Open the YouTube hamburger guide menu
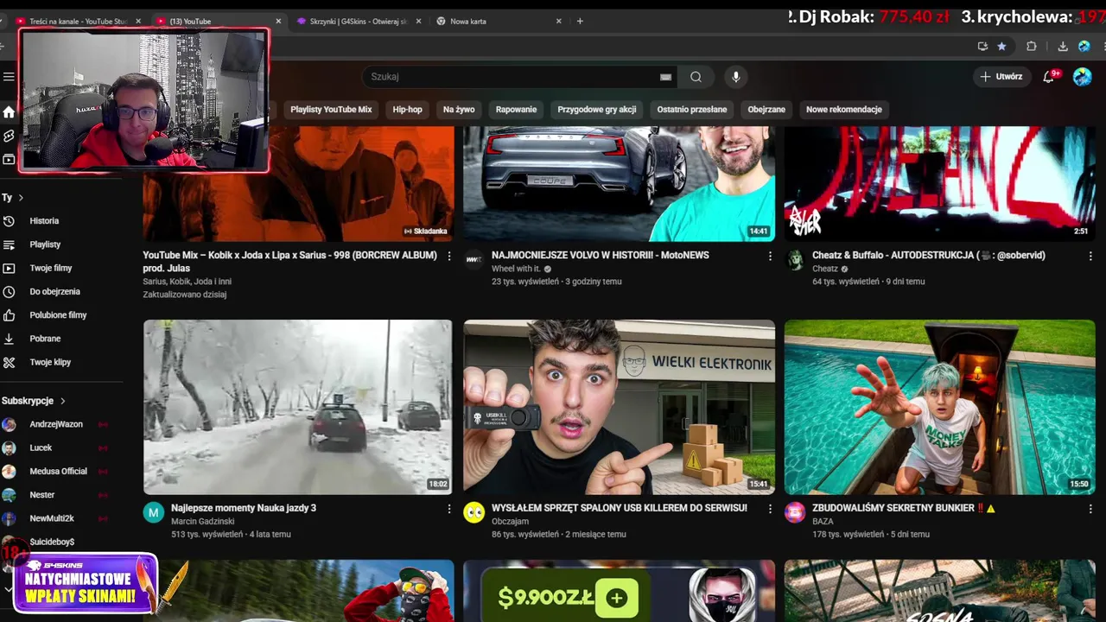This screenshot has height=622, width=1106. [x=9, y=77]
